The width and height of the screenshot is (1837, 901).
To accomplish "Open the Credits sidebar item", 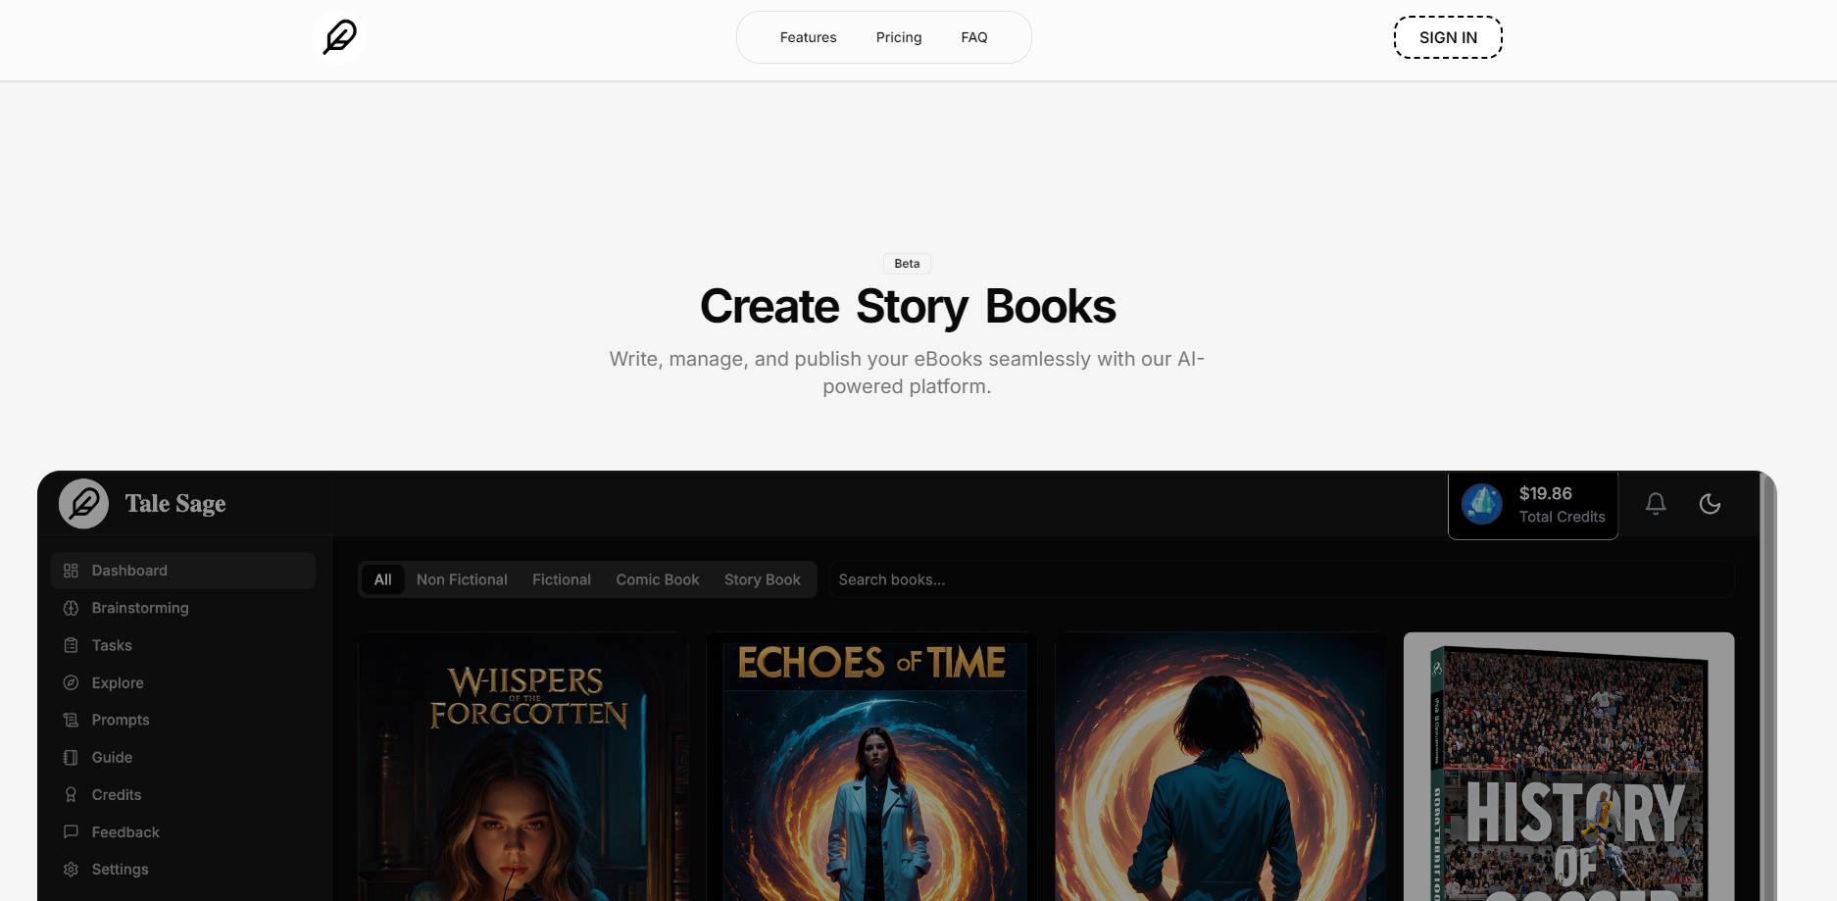I will click(x=116, y=794).
